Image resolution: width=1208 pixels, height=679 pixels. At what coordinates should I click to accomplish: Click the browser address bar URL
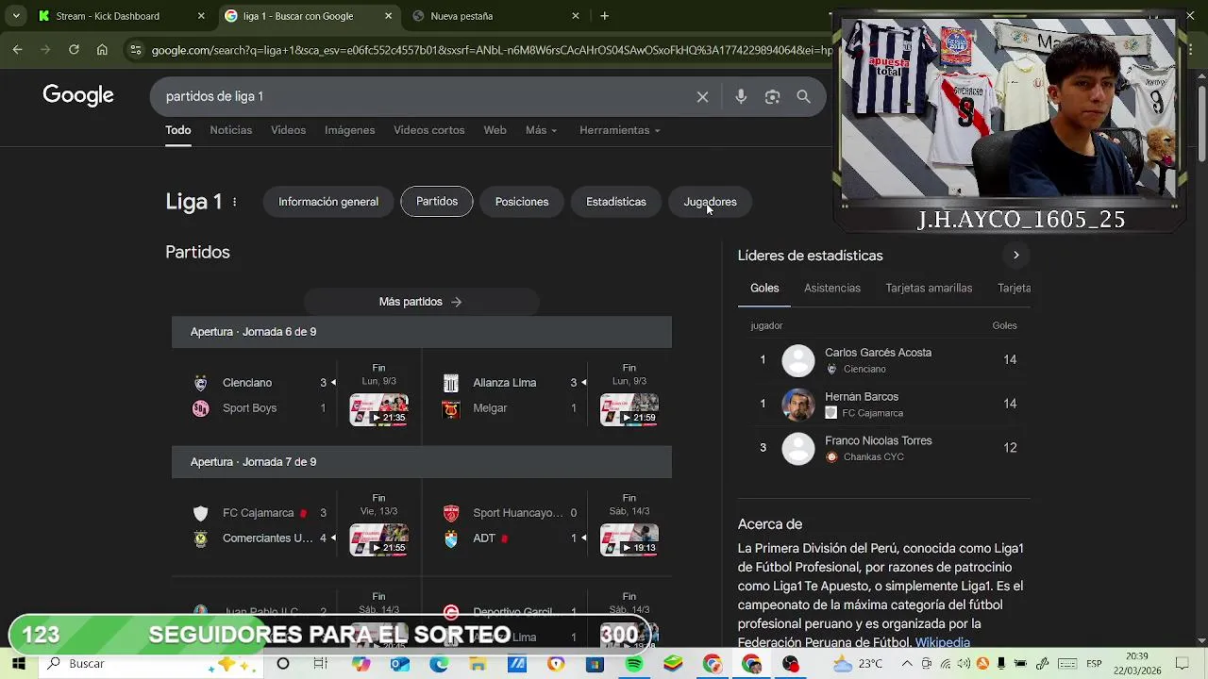(x=491, y=50)
